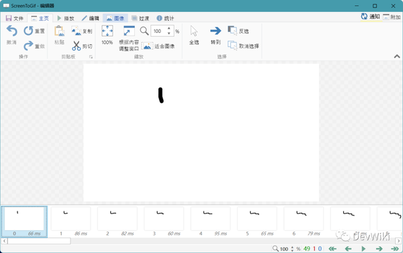Click the Undo (撤消) icon
Image resolution: width=403 pixels, height=253 pixels.
click(x=12, y=31)
